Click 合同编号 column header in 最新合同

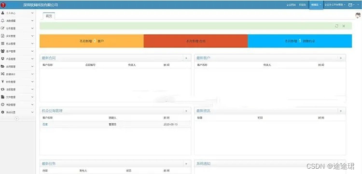coord(91,65)
